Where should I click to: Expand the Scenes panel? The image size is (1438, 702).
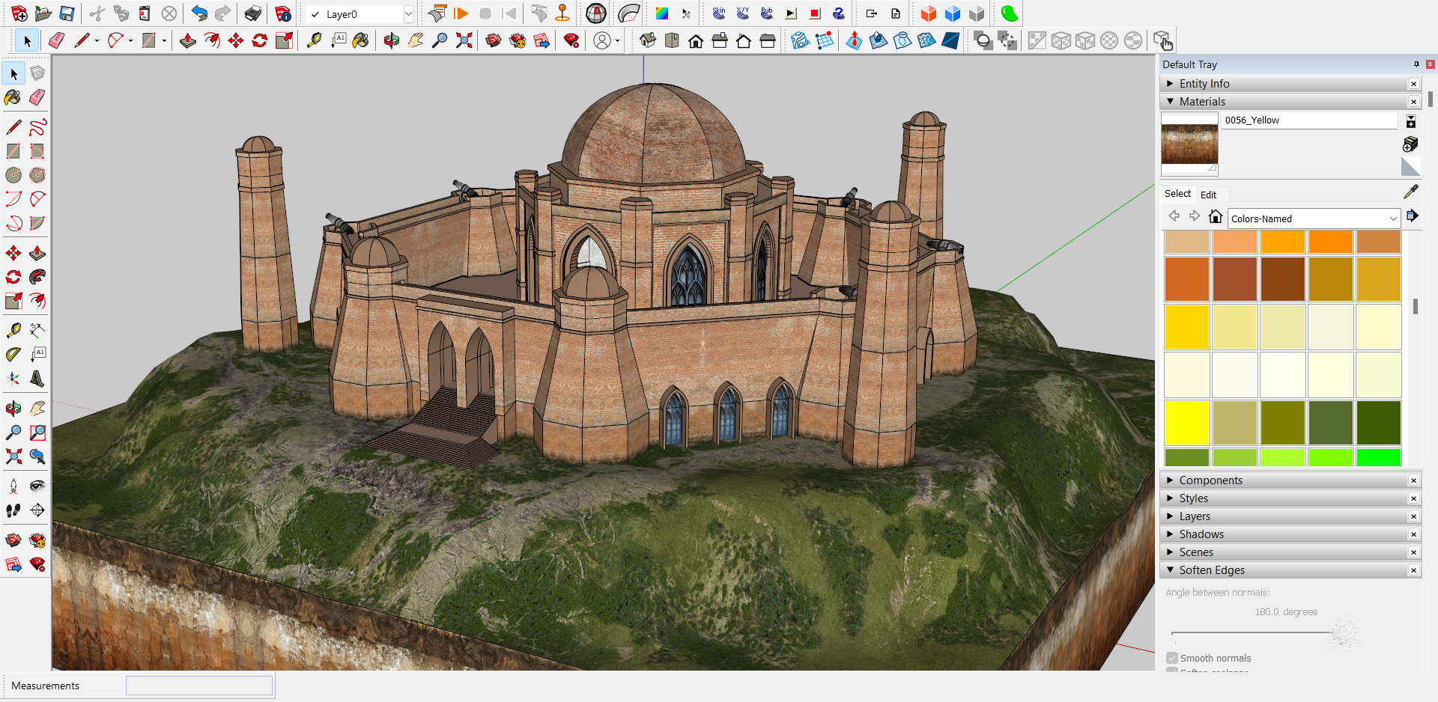pyautogui.click(x=1170, y=552)
